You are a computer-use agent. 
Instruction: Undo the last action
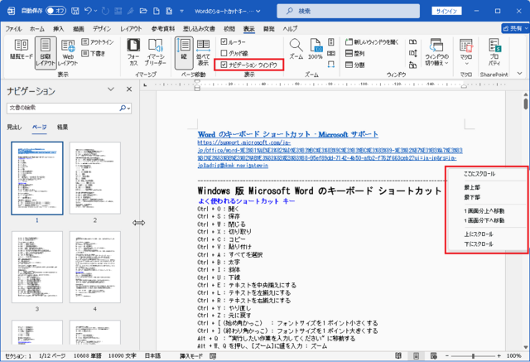[88, 11]
